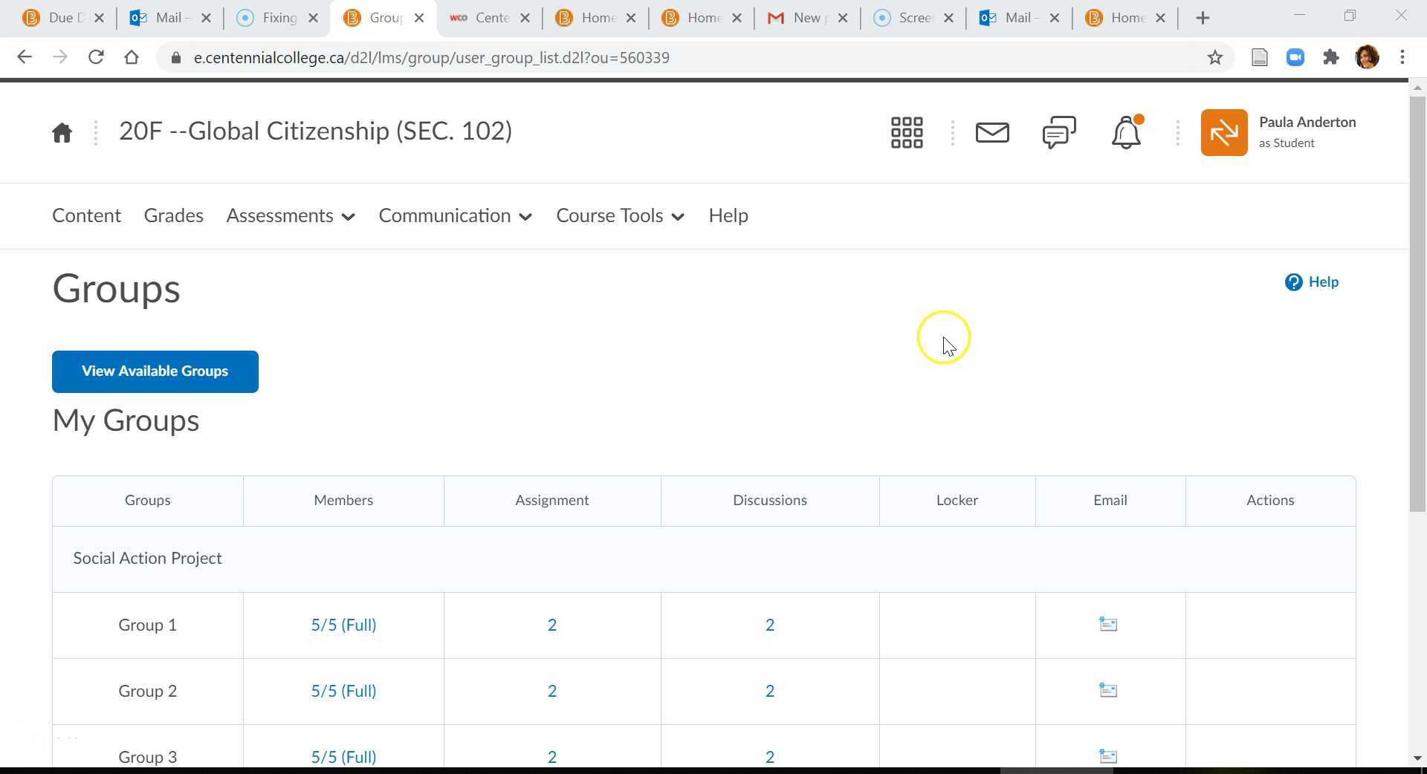Click Paula Anderton role switch avatar
The image size is (1427, 774).
[x=1223, y=133]
